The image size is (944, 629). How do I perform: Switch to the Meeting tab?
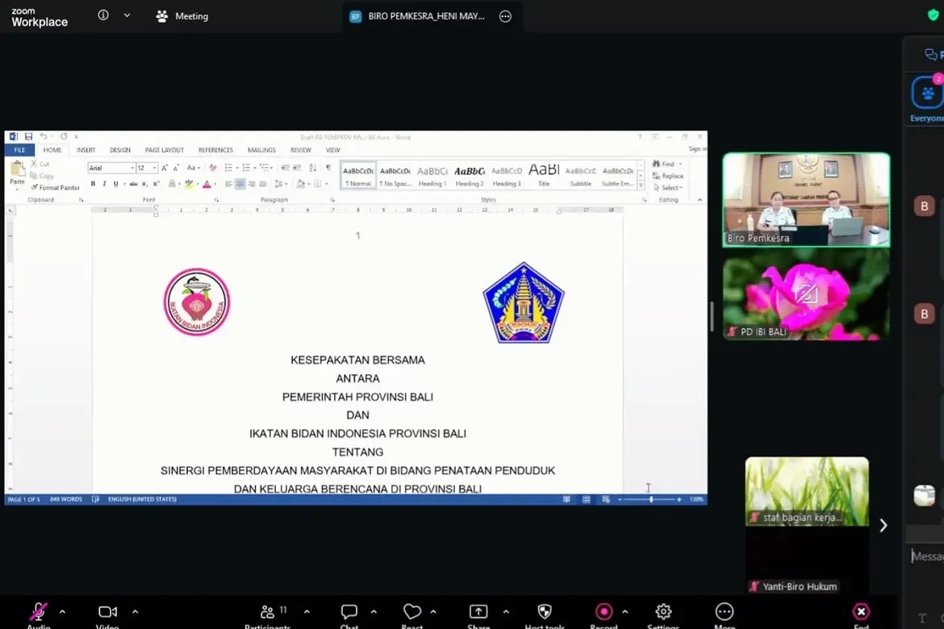(x=182, y=16)
